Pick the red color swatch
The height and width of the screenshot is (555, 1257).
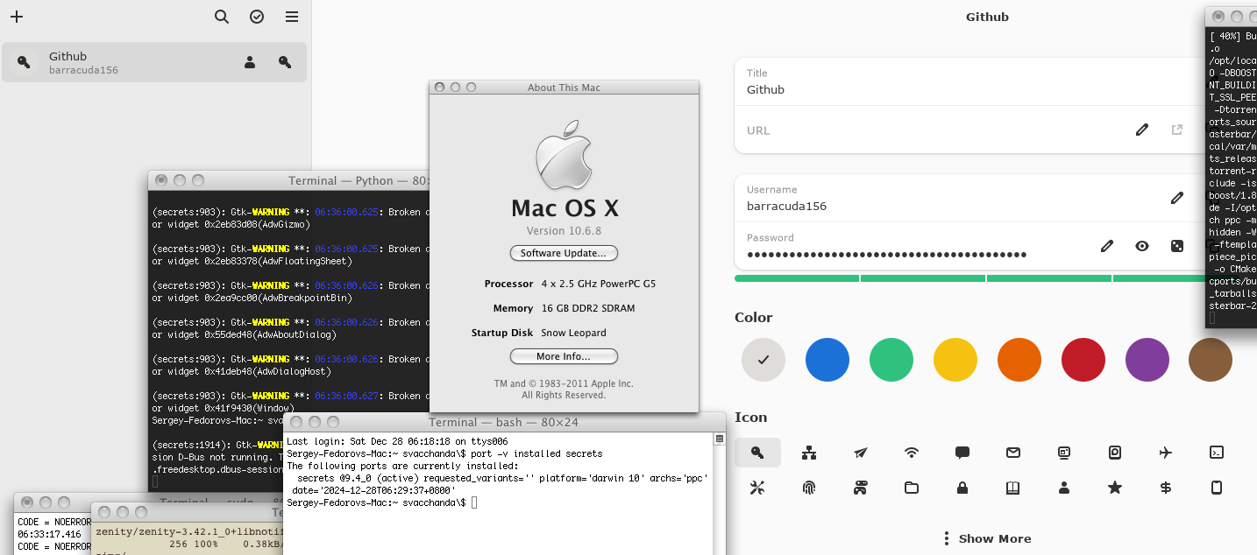(1083, 360)
